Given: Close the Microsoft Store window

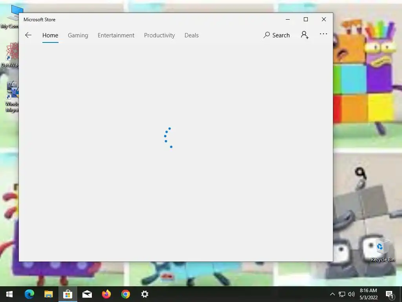Looking at the screenshot, I should point(324,20).
